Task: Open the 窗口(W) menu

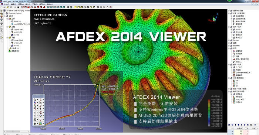Action: pyautogui.click(x=42, y=4)
